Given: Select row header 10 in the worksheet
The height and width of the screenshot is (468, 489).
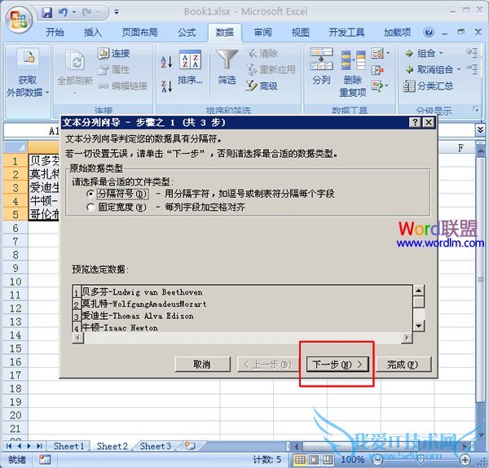Looking at the screenshot, I should 15,282.
